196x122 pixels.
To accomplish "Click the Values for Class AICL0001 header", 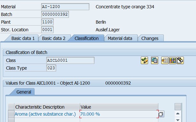I will tap(48, 83).
